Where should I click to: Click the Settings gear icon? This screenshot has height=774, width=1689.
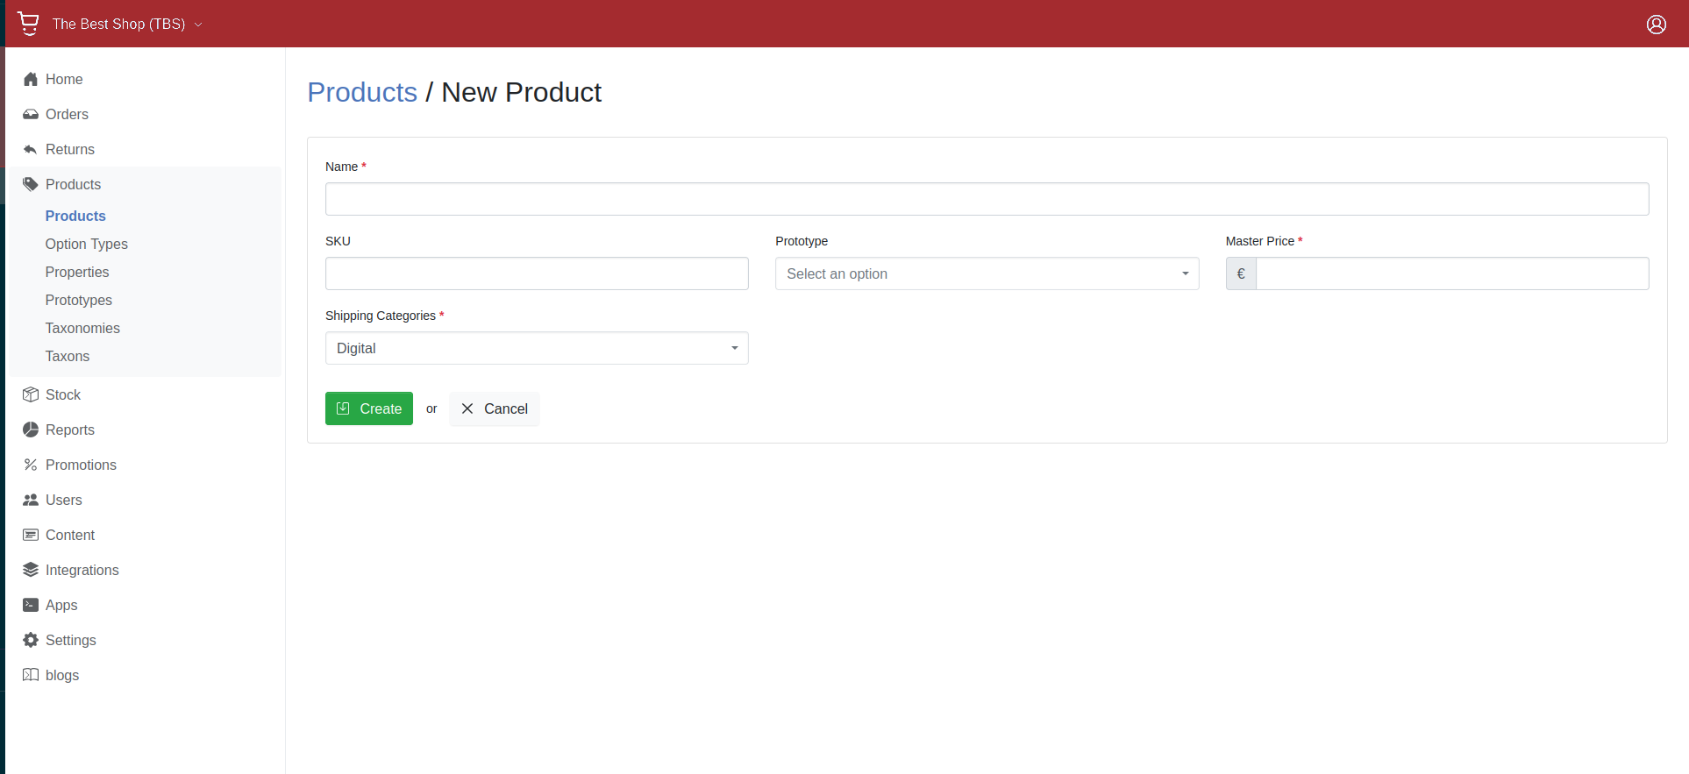[31, 641]
